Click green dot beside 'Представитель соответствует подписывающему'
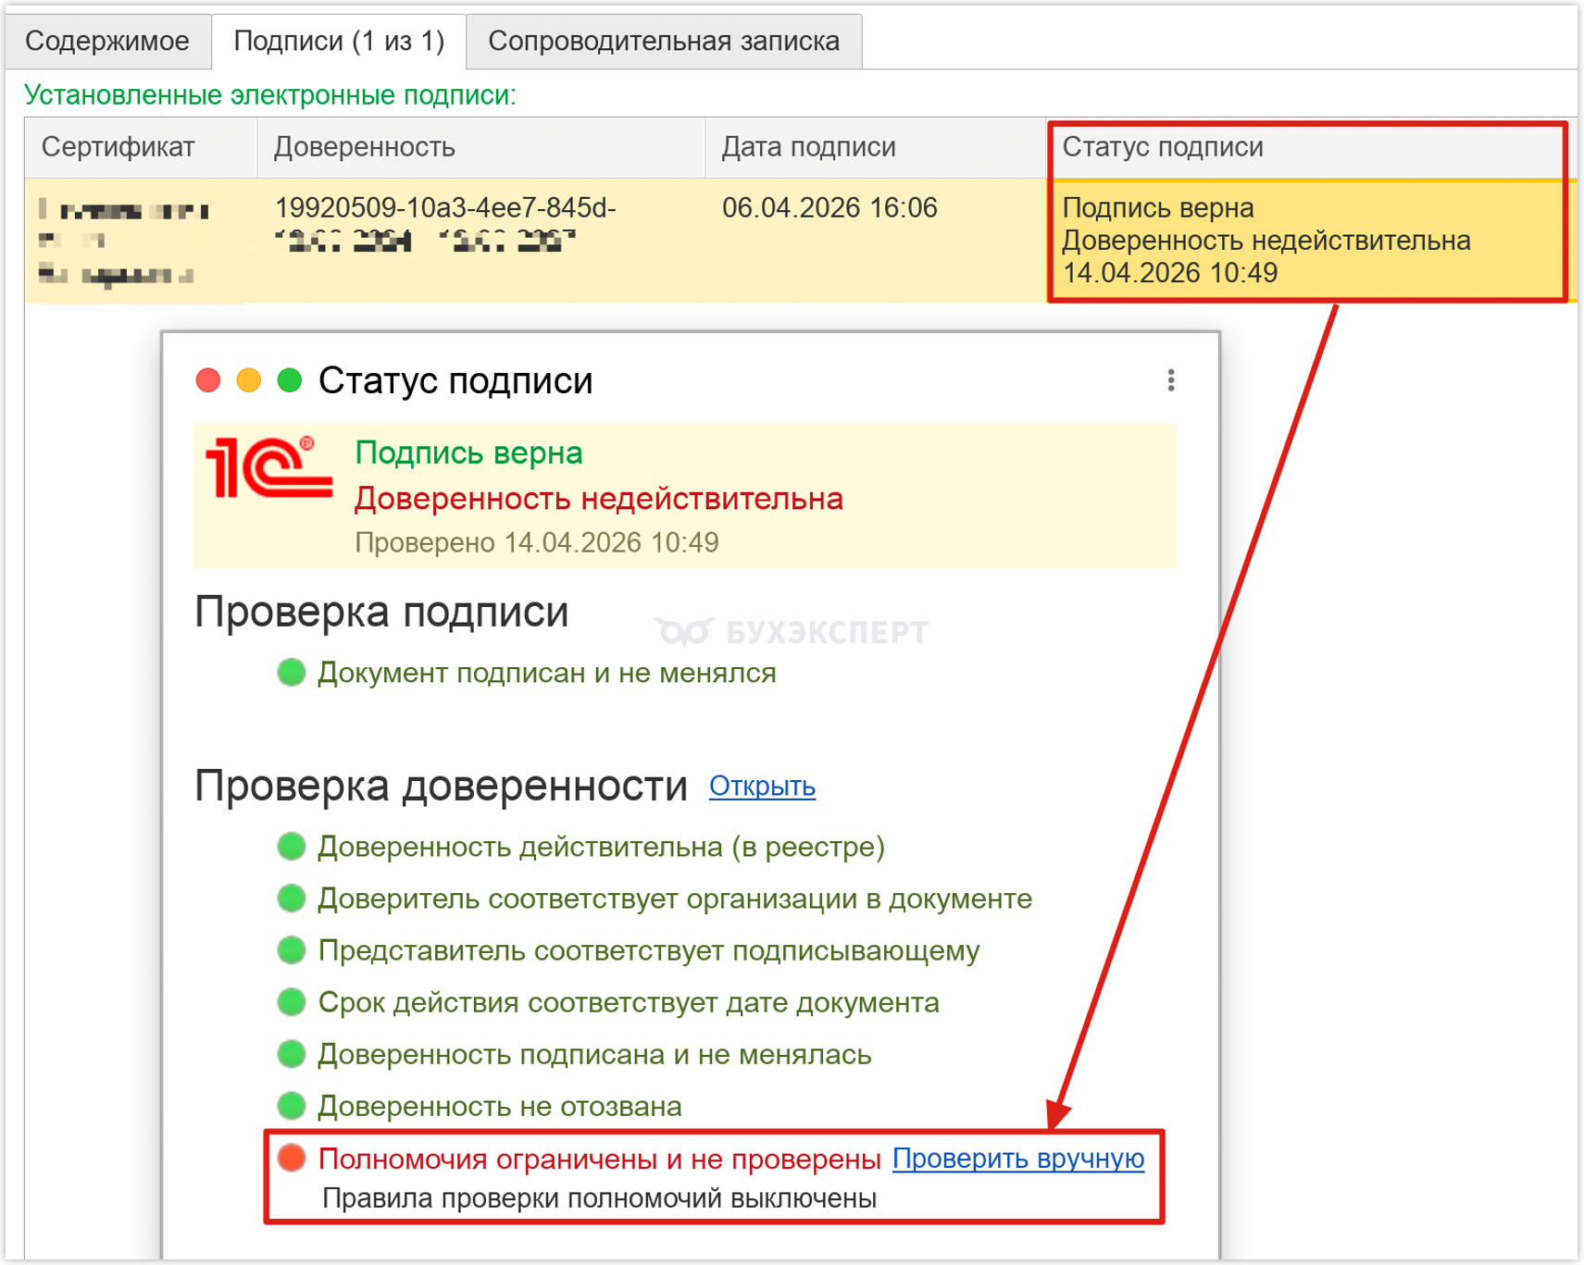This screenshot has width=1584, height=1265. [x=292, y=950]
